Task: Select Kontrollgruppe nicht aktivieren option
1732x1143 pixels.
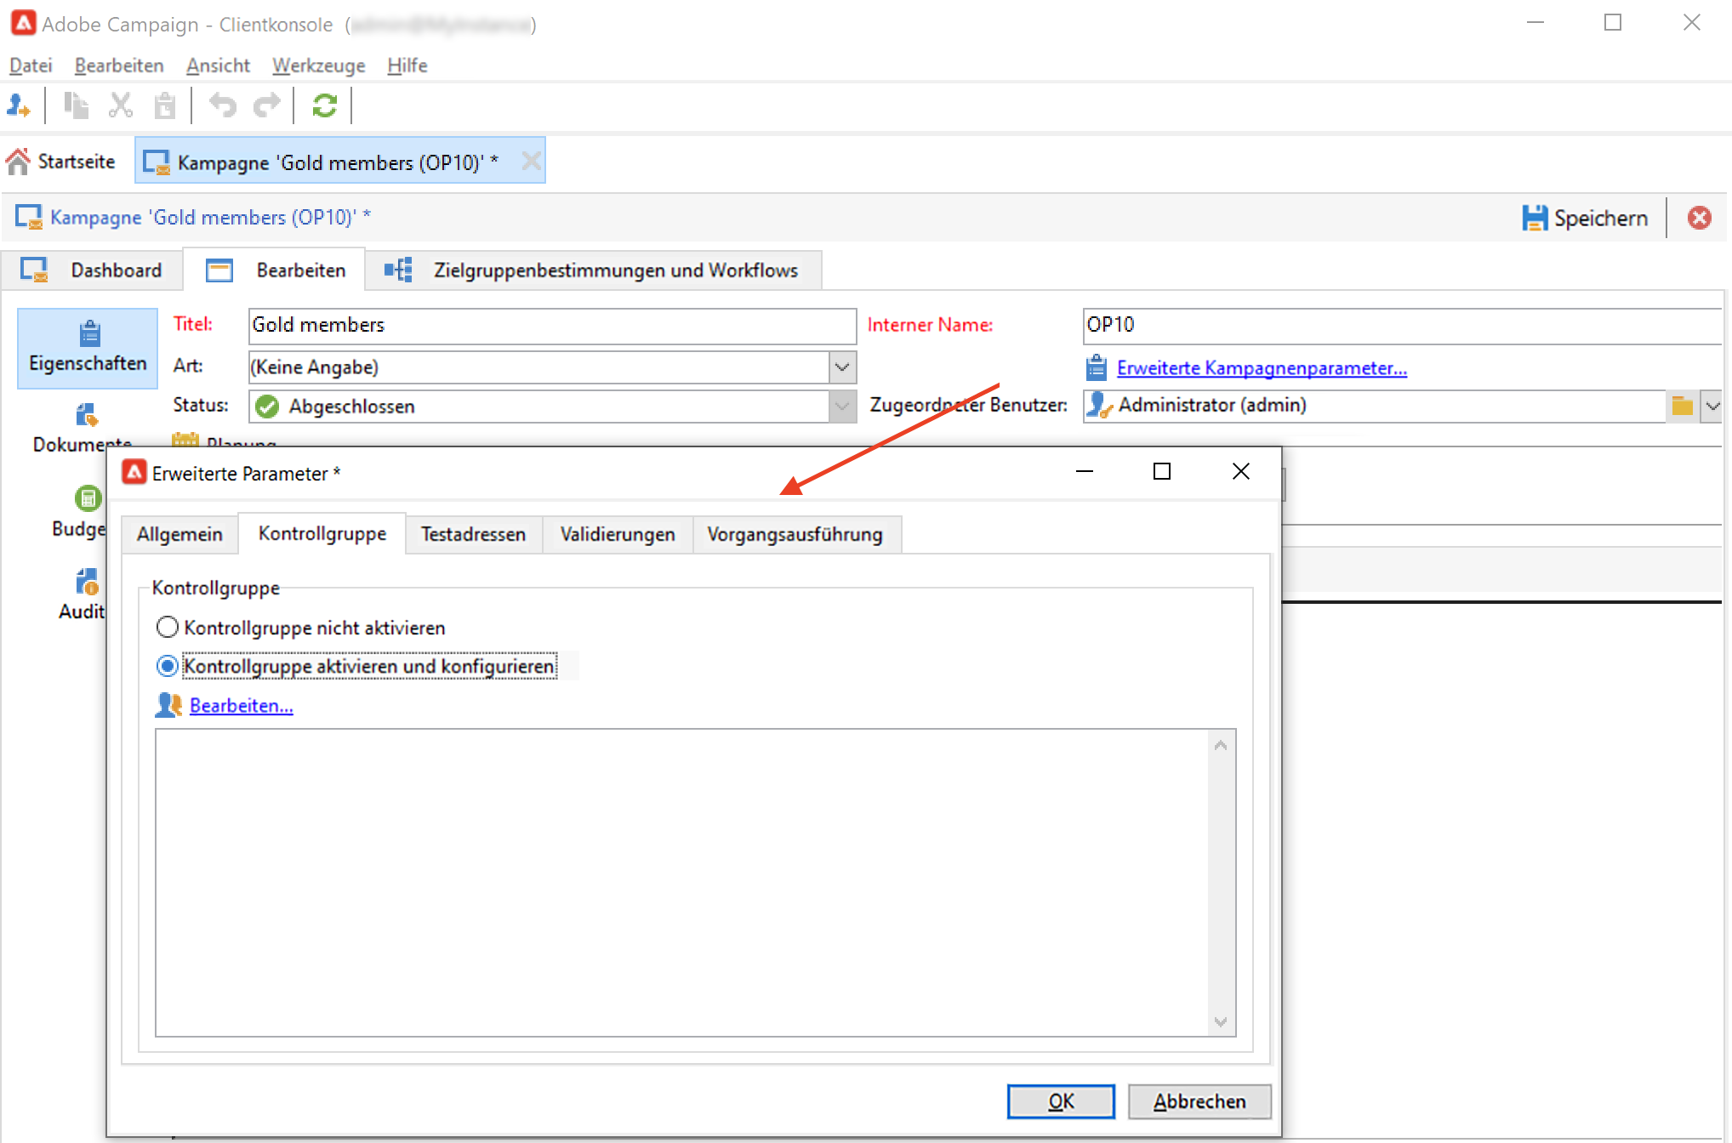Action: pyautogui.click(x=168, y=628)
